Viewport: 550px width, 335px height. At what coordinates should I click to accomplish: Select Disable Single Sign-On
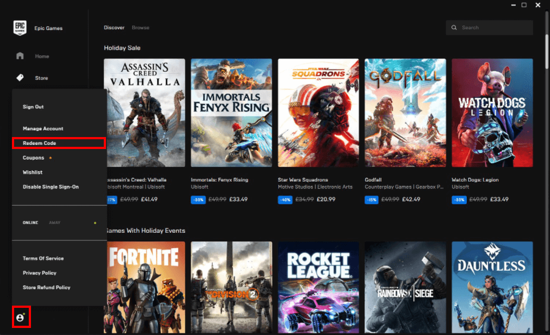[51, 187]
